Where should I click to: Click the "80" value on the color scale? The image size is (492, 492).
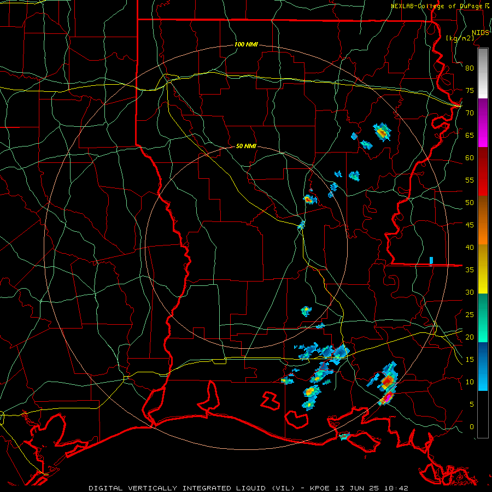pos(470,68)
